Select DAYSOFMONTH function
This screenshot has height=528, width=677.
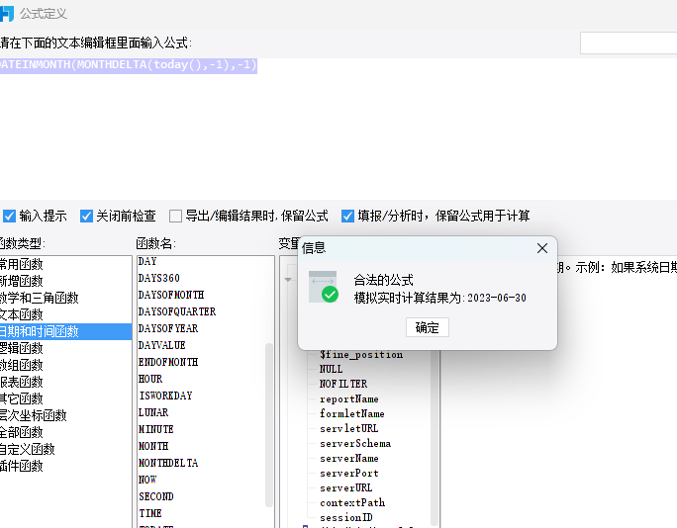171,295
